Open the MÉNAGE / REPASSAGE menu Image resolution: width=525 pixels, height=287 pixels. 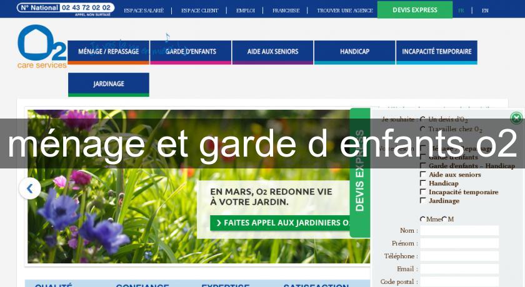(x=109, y=52)
